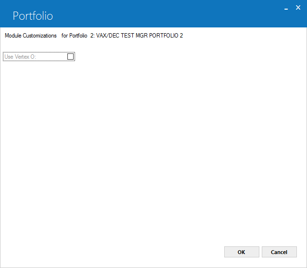The image size is (307, 268).
Task: Minimize the Portfolio window
Action: pos(286,8)
